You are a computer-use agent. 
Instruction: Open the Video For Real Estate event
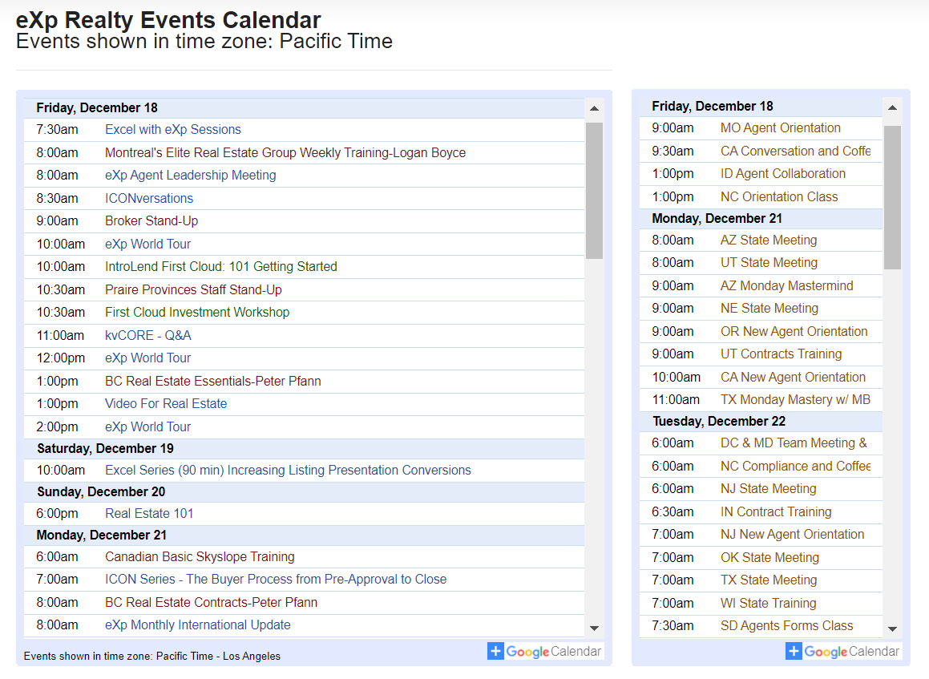coord(166,403)
